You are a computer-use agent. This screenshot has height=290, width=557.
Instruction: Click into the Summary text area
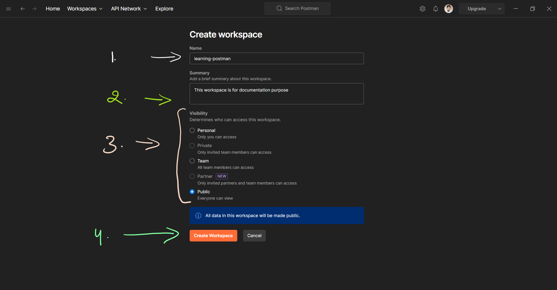[x=276, y=94]
